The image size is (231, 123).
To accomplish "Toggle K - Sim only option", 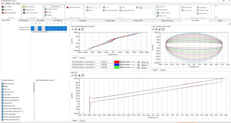I will pyautogui.click(x=187, y=10).
